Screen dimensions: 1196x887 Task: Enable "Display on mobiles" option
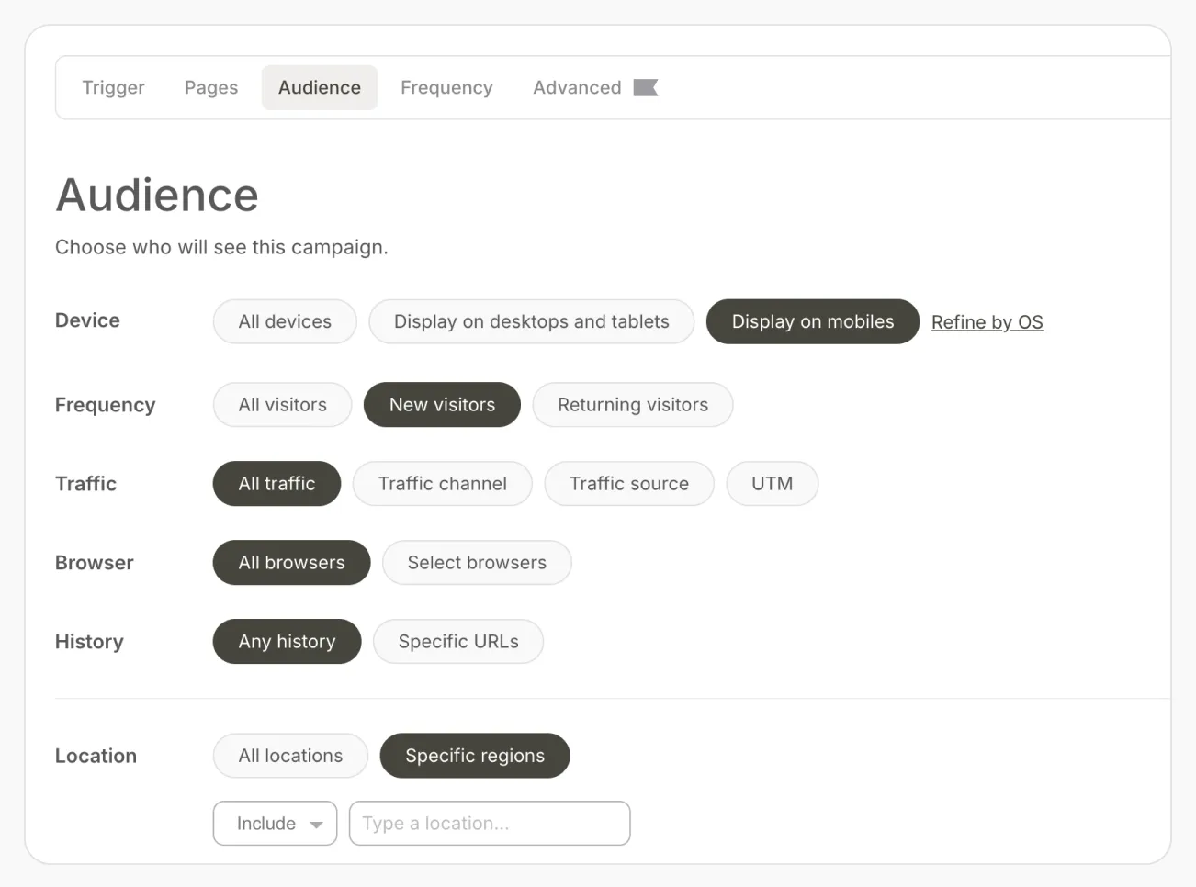[812, 321]
